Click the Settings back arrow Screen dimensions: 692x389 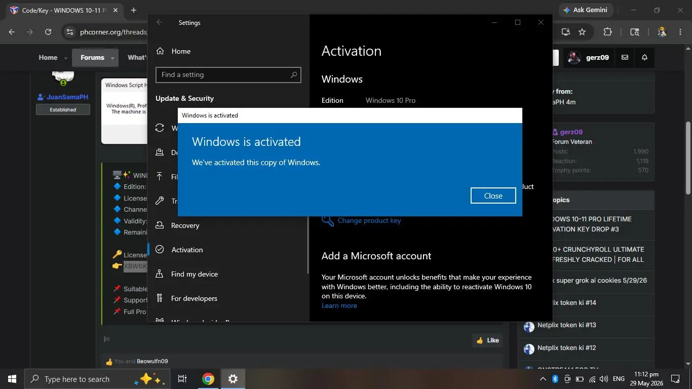pos(160,22)
